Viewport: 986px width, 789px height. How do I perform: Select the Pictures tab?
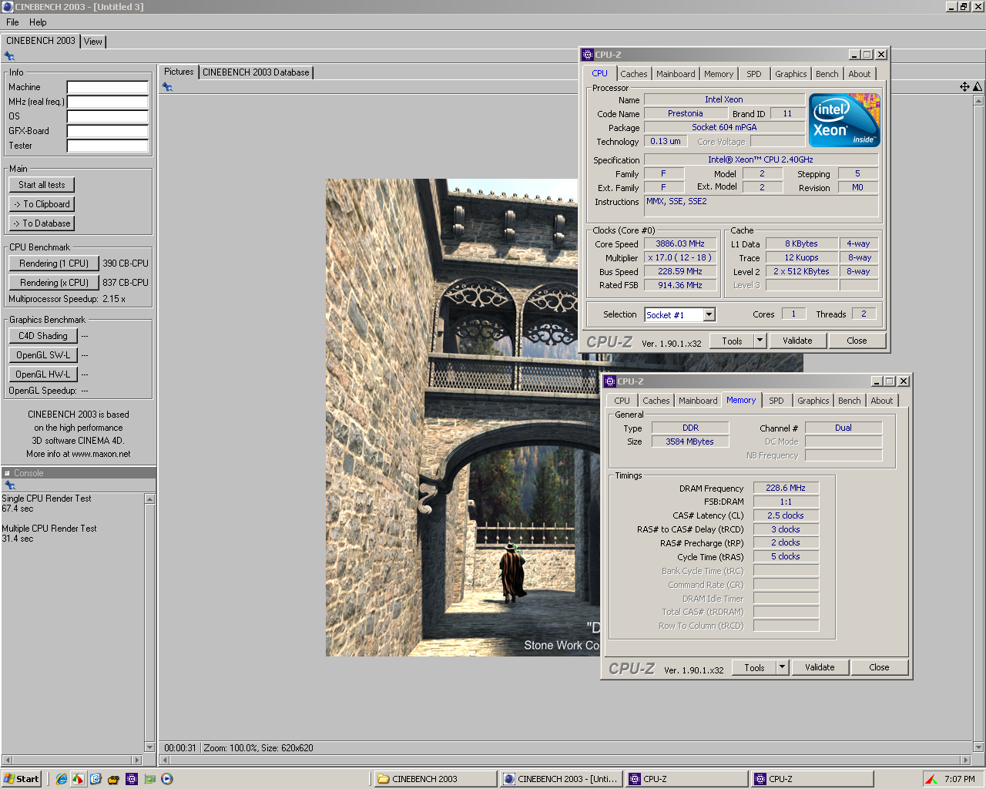point(179,72)
